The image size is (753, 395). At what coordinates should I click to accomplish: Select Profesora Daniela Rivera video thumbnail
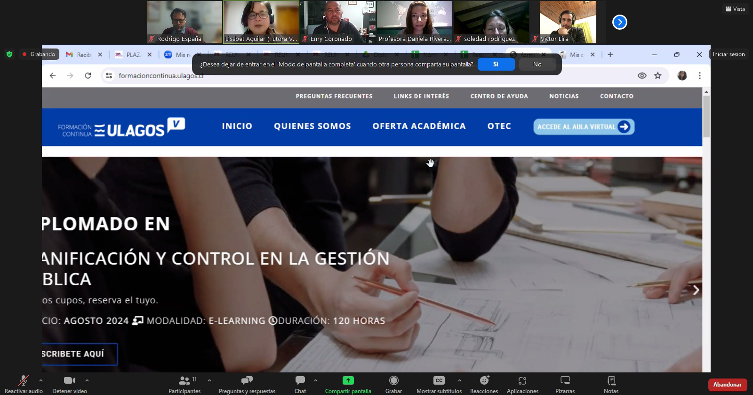[x=415, y=22]
